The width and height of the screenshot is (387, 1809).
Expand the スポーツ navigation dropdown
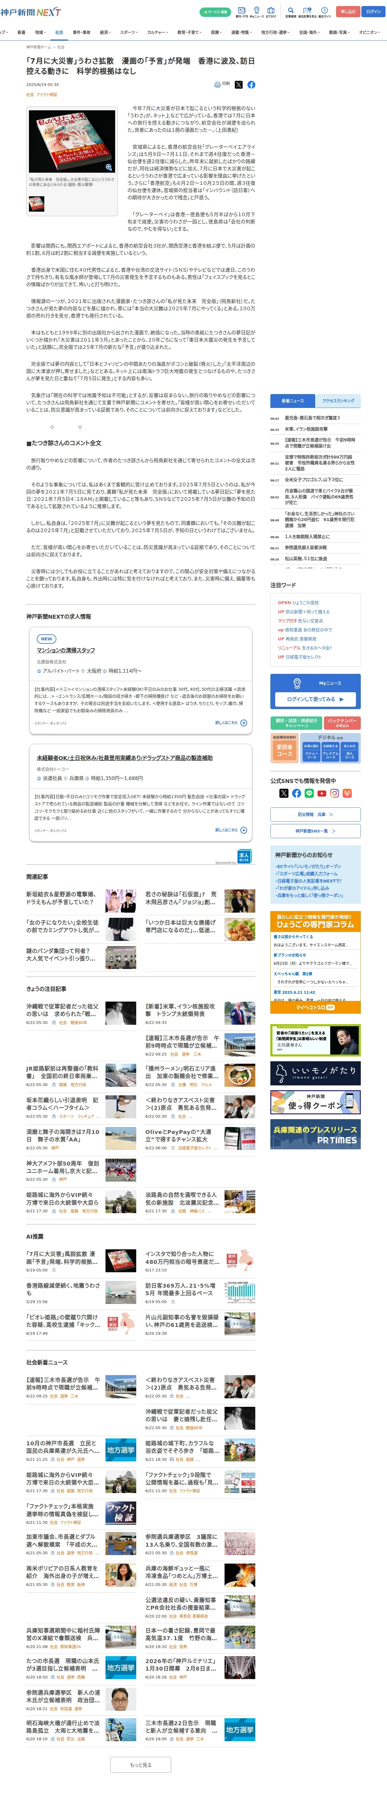coord(129,32)
